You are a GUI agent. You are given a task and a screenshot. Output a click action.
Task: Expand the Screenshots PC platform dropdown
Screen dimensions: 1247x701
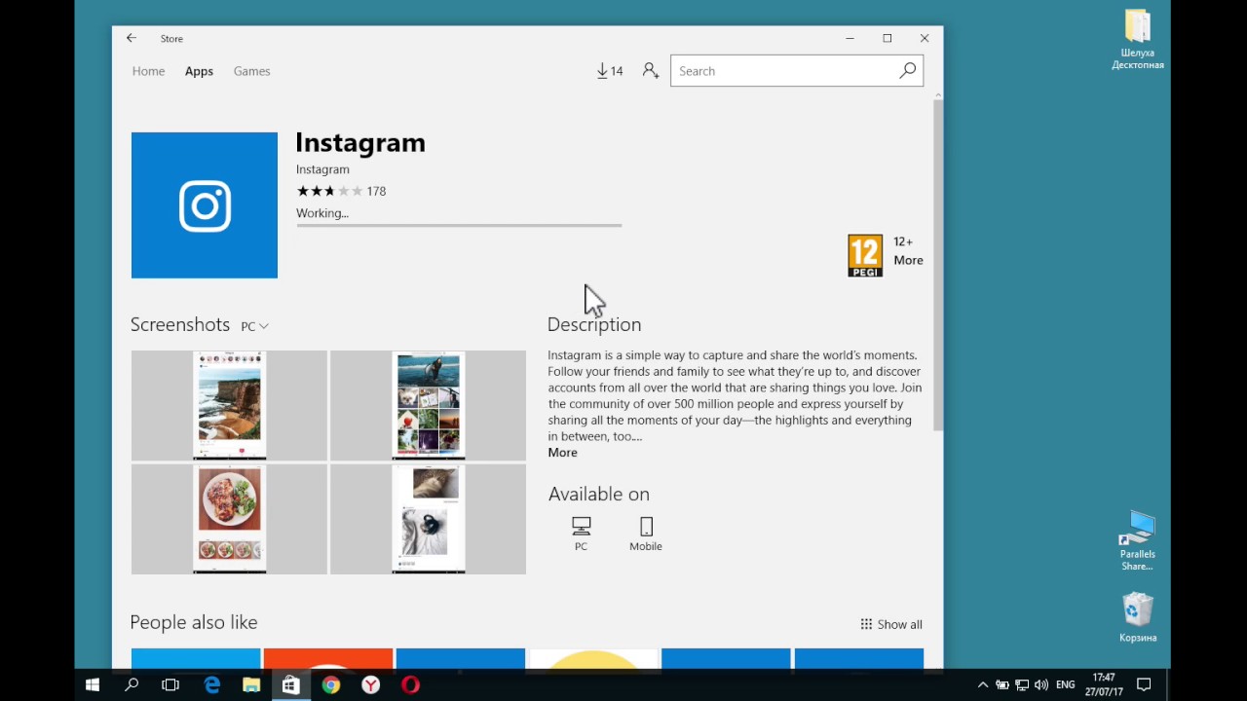(x=254, y=326)
